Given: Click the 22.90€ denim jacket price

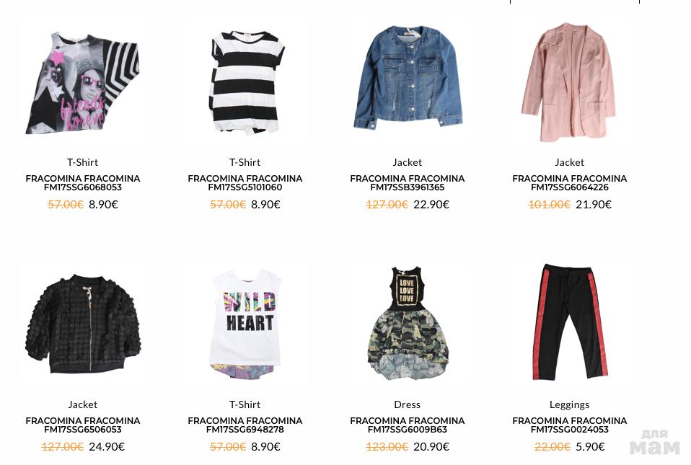Looking at the screenshot, I should point(431,204).
